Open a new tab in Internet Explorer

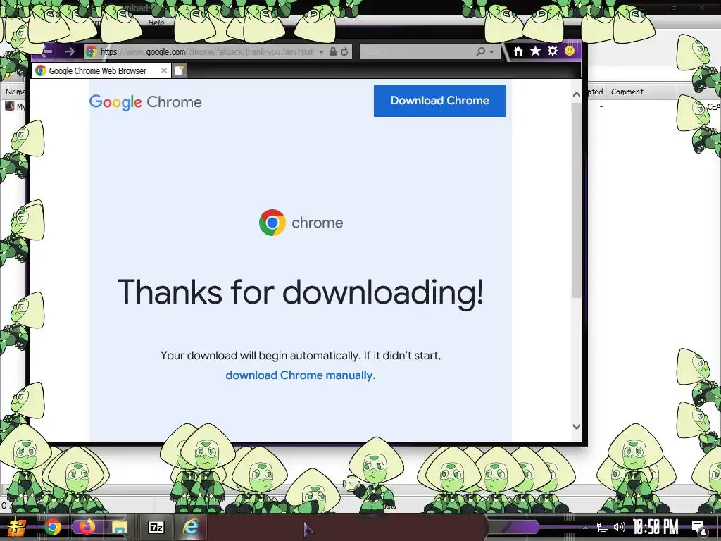pyautogui.click(x=180, y=70)
